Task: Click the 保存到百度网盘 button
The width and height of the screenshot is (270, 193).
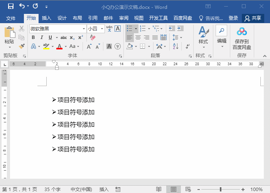Action: click(242, 38)
